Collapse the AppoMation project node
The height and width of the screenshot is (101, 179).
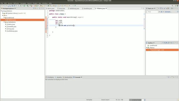[x=1, y=11]
